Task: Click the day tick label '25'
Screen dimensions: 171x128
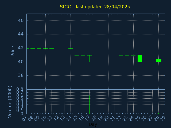Action: click(138, 118)
